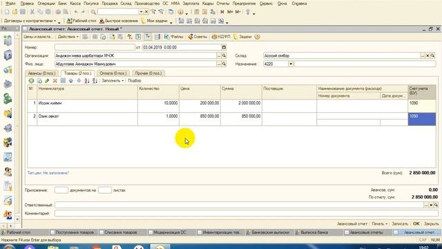Clear the Склад field with X button
The width and height of the screenshot is (442, 249).
(427, 55)
